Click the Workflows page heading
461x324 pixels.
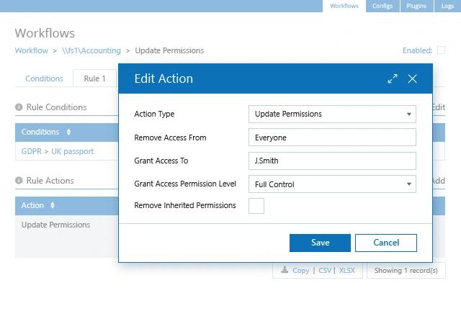[x=45, y=33]
